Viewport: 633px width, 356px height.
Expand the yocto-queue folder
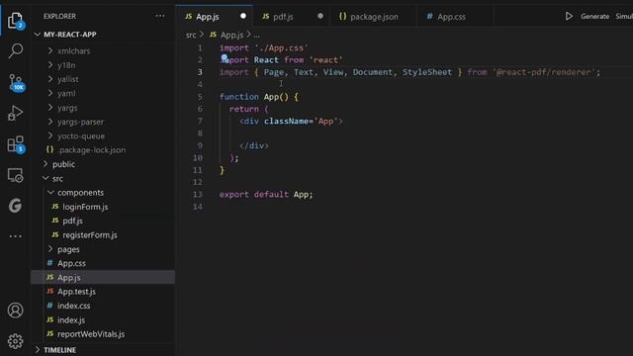coord(81,136)
